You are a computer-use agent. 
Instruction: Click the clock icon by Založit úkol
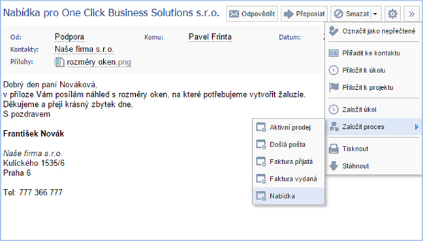[334, 109]
